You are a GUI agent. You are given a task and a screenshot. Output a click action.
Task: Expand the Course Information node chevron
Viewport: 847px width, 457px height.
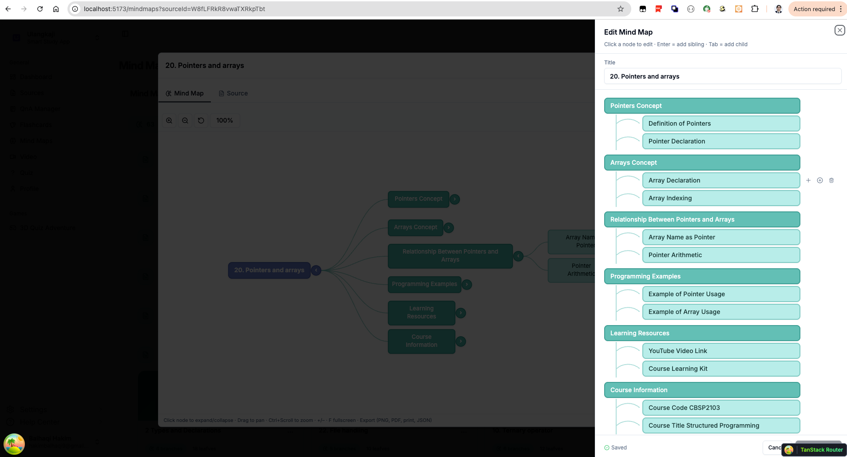pyautogui.click(x=461, y=341)
